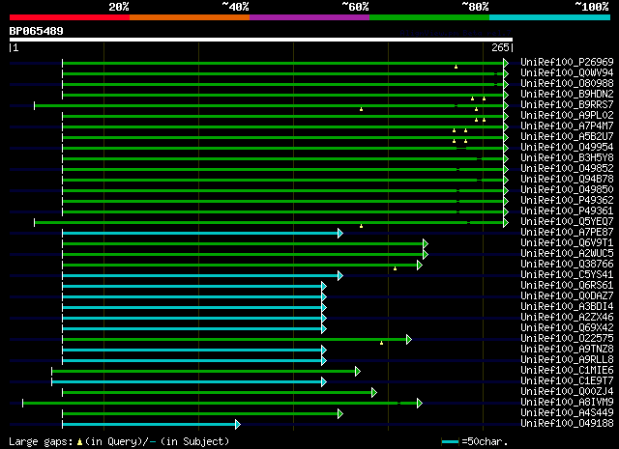Click the arrowhead ending the Q6V9T1 alignment
The image size is (619, 449).
pyautogui.click(x=426, y=244)
